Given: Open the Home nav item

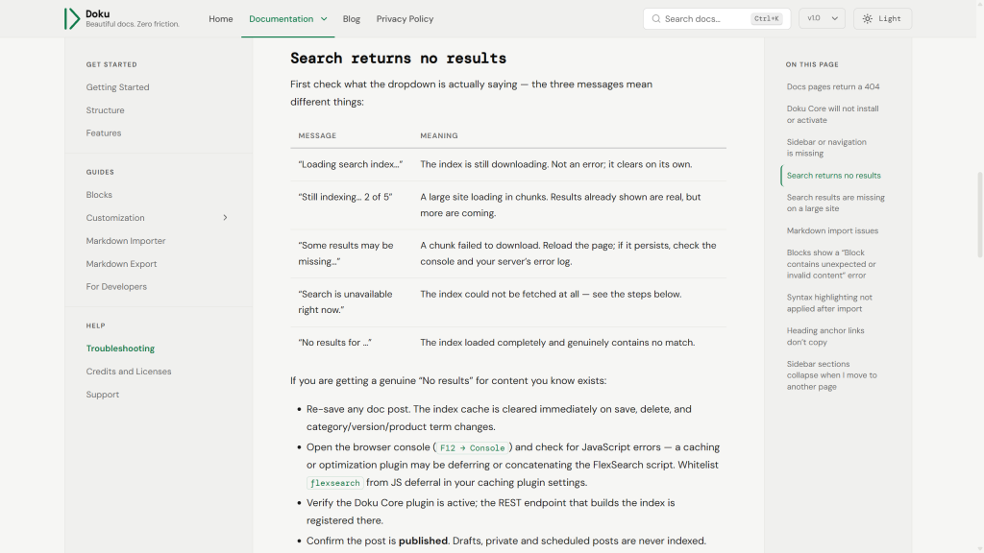Looking at the screenshot, I should pyautogui.click(x=221, y=19).
